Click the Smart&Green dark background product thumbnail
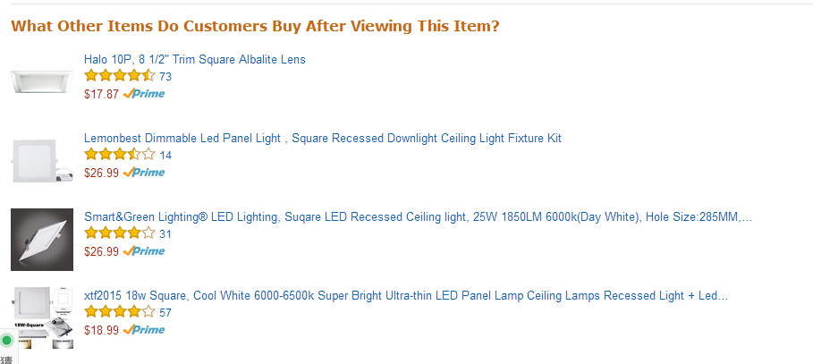Viewport: 813px width, 364px height. [x=42, y=240]
